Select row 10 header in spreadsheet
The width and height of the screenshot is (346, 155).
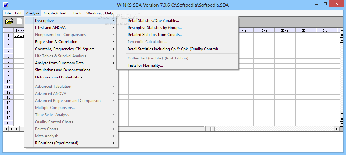click(8, 82)
